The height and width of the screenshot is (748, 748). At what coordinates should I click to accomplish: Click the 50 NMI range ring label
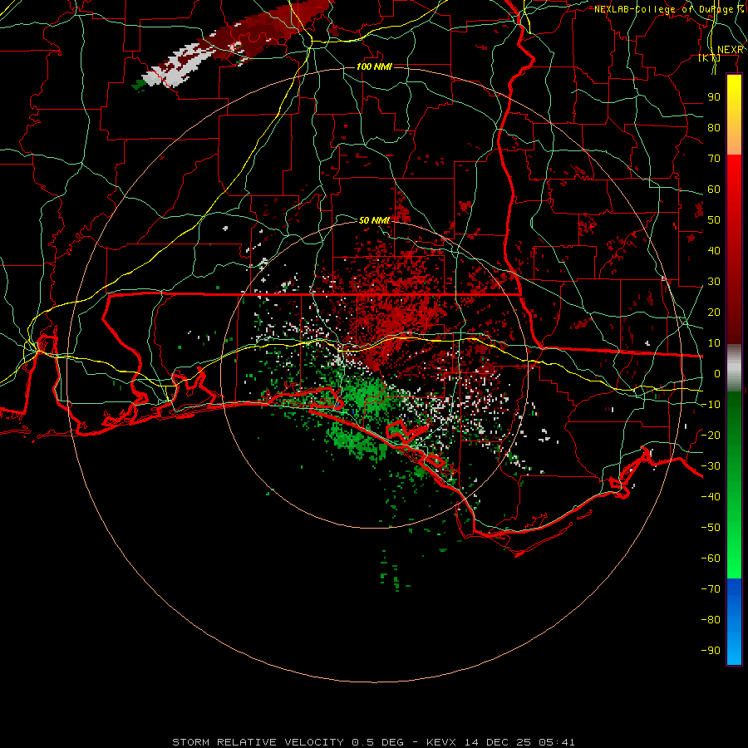374,220
